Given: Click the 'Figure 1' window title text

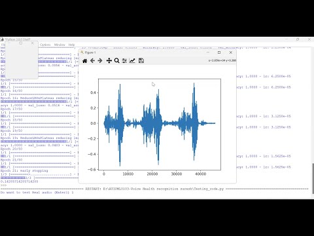Looking at the screenshot, I should coord(90,52).
